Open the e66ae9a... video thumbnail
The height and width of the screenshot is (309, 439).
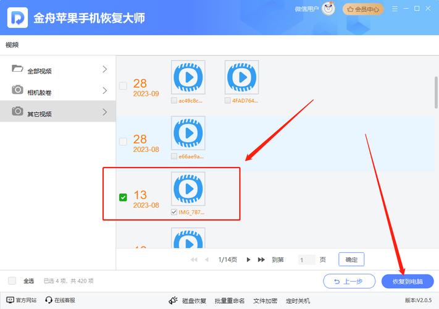(x=188, y=133)
